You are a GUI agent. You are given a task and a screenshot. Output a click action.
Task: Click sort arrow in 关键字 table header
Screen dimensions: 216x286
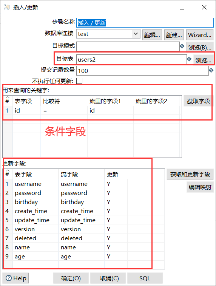click(x=8, y=97)
